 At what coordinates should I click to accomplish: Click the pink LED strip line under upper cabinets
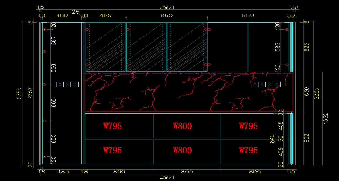pyautogui.click(x=186, y=74)
